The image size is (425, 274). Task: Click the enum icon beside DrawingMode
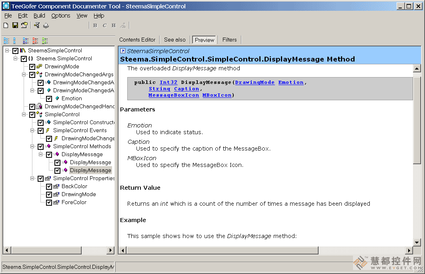(39, 66)
